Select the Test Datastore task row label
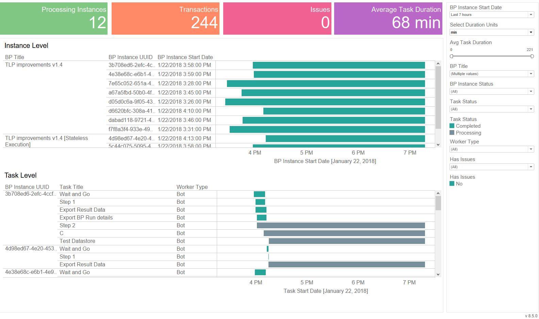The width and height of the screenshot is (539, 319). [x=77, y=241]
